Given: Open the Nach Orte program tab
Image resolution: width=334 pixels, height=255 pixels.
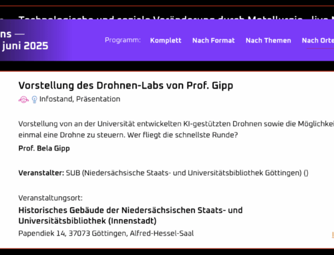Looking at the screenshot, I should pyautogui.click(x=318, y=41).
